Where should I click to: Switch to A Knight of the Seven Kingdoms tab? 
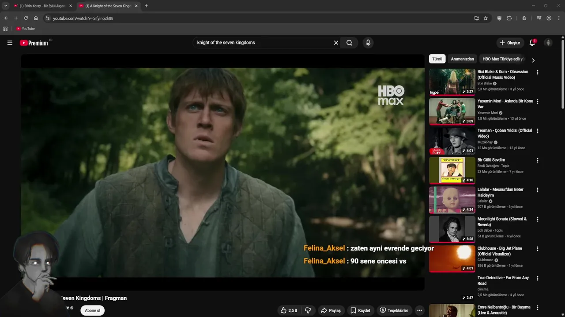pyautogui.click(x=108, y=6)
